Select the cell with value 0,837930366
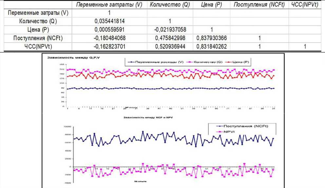The height and width of the screenshot is (188, 325). coord(211,38)
